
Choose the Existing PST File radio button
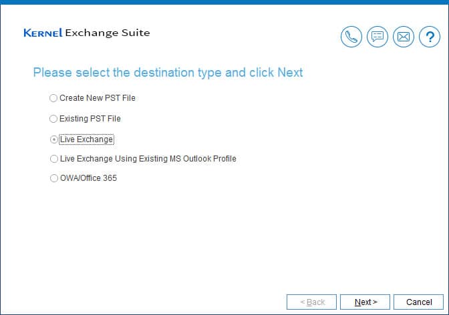click(53, 119)
